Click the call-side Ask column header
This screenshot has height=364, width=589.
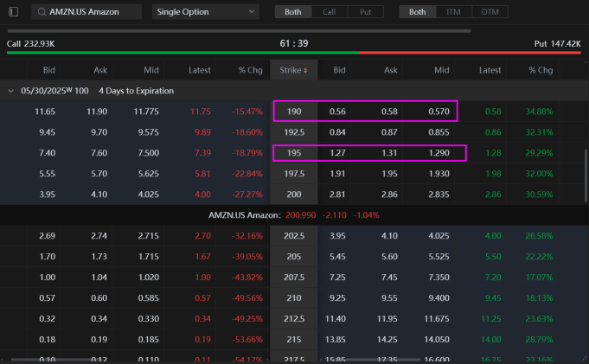click(x=100, y=70)
